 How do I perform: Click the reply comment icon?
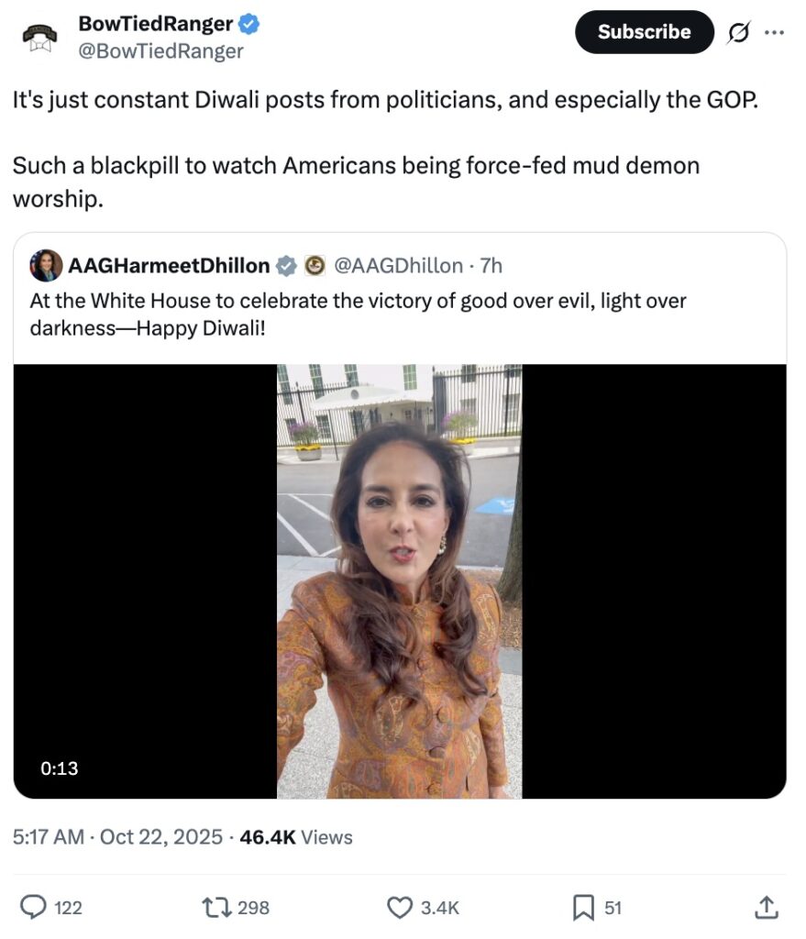(34, 907)
